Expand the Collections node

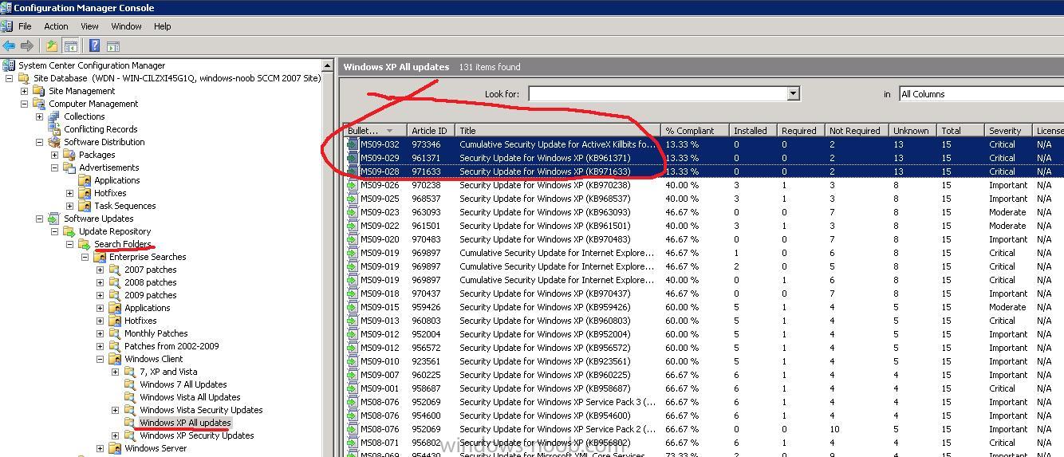point(39,116)
